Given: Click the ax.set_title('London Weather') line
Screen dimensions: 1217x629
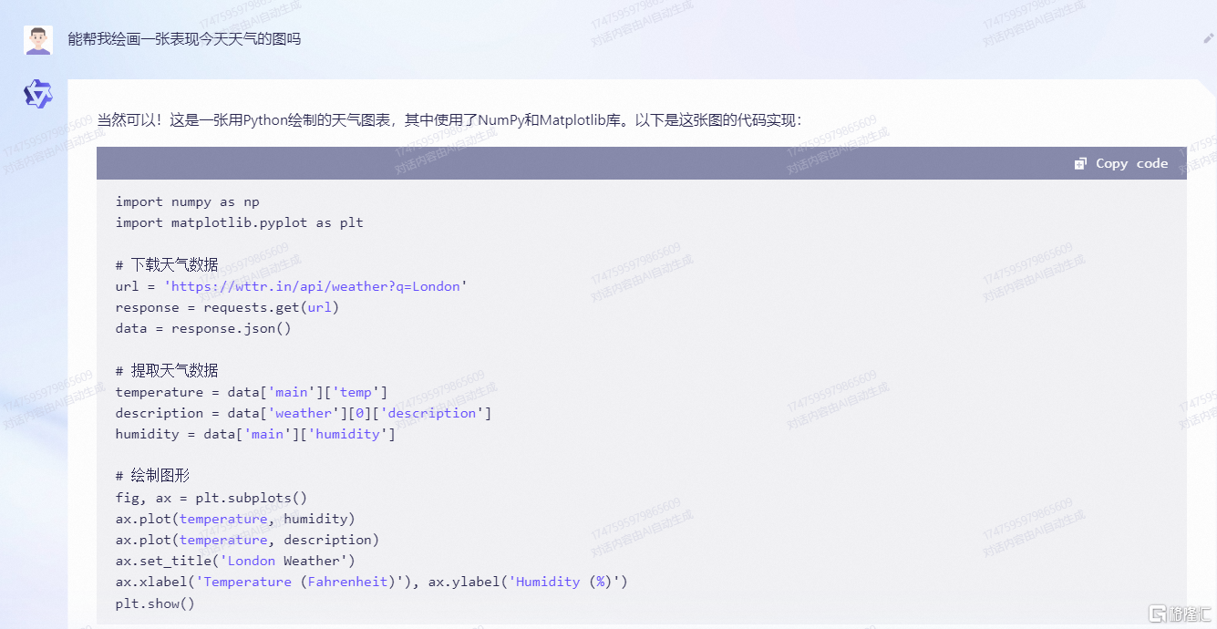Looking at the screenshot, I should [x=235, y=561].
